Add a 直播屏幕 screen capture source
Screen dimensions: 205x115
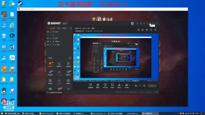(x=91, y=86)
